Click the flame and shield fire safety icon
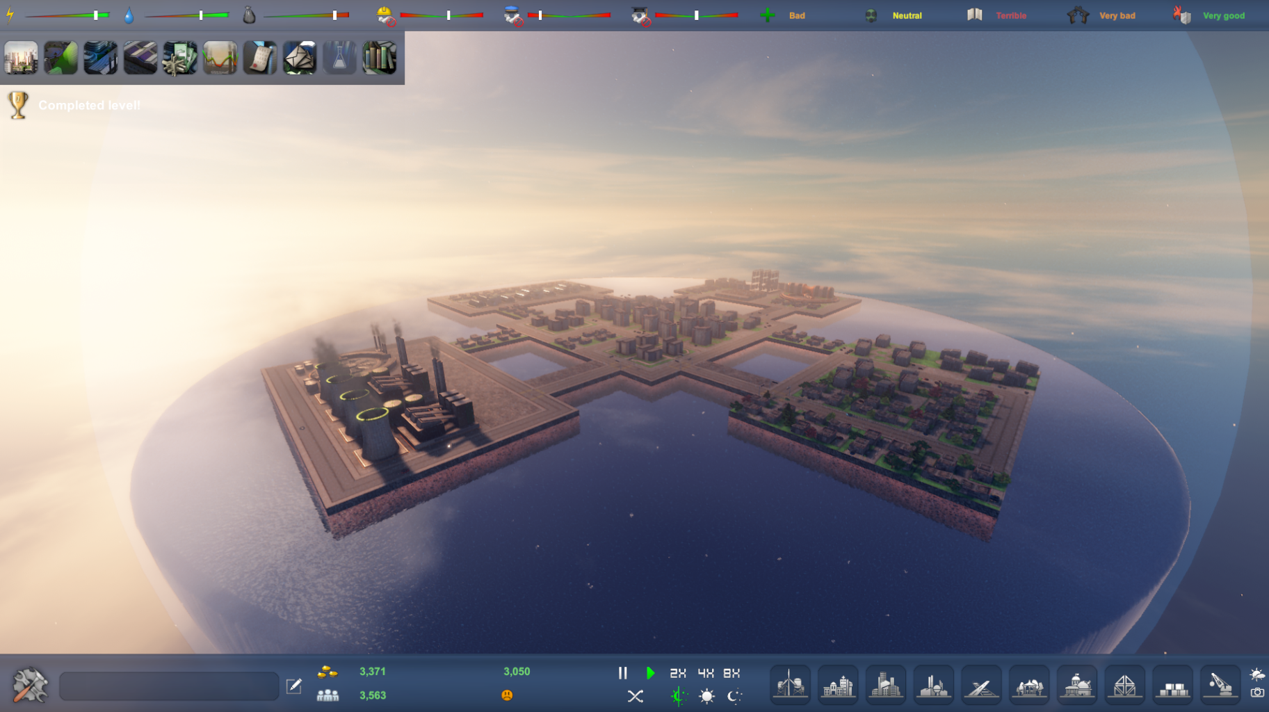The height and width of the screenshot is (712, 1269). (x=1181, y=15)
